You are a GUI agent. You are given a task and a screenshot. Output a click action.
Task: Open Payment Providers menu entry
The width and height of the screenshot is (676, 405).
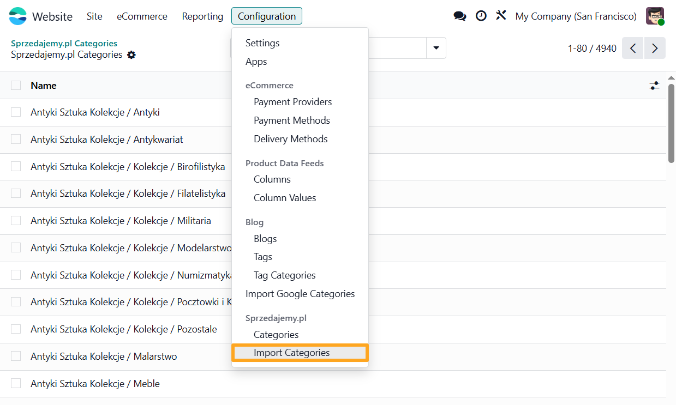(300, 102)
